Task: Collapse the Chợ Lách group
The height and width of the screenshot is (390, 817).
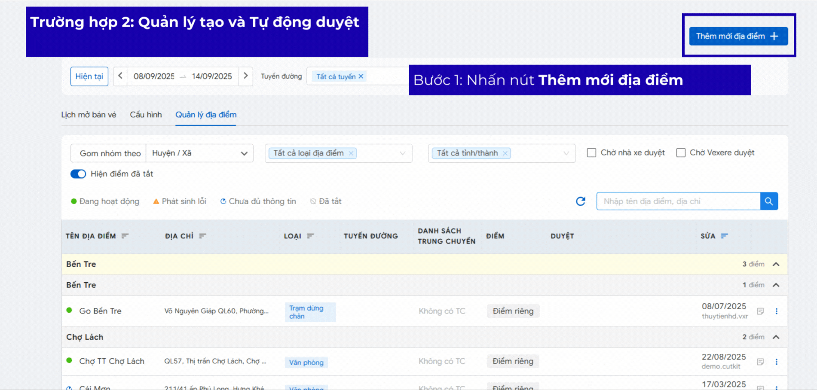Action: click(x=776, y=337)
